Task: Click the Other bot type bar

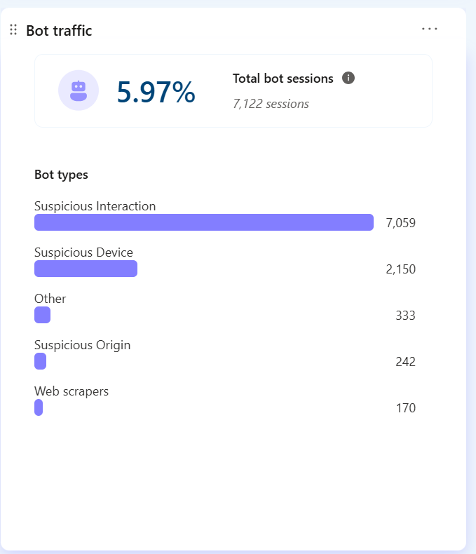Action: tap(42, 315)
